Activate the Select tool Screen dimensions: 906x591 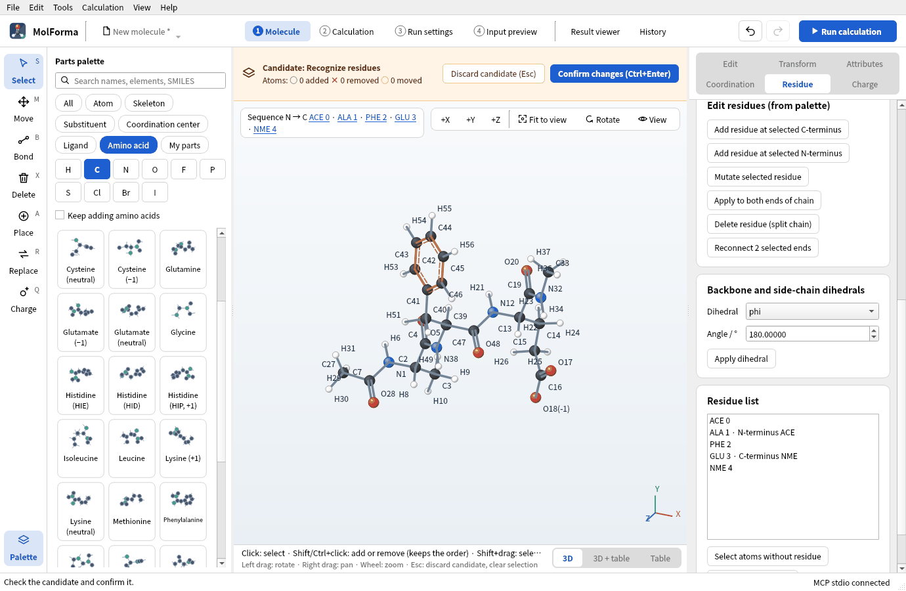(x=24, y=72)
